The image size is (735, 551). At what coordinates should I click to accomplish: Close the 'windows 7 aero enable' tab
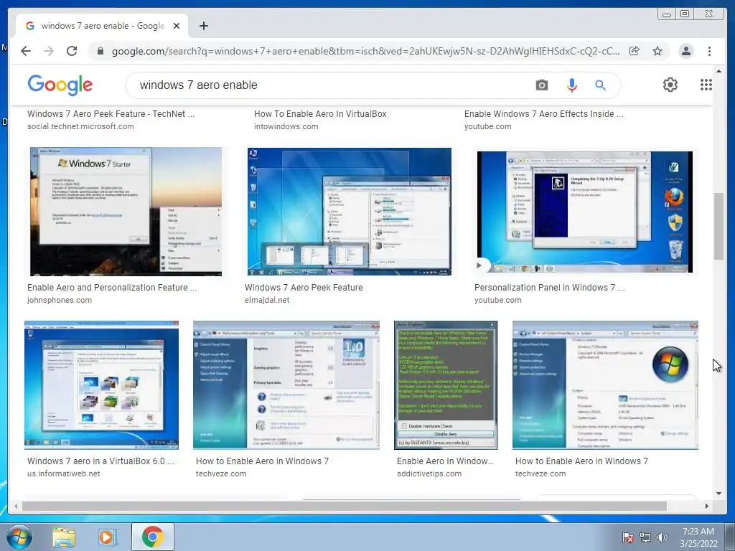click(x=177, y=26)
